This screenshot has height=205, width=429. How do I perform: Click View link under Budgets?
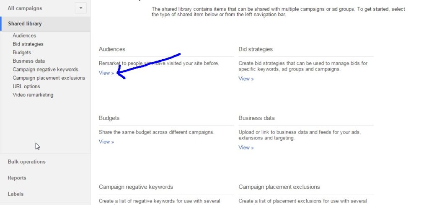coord(106,142)
